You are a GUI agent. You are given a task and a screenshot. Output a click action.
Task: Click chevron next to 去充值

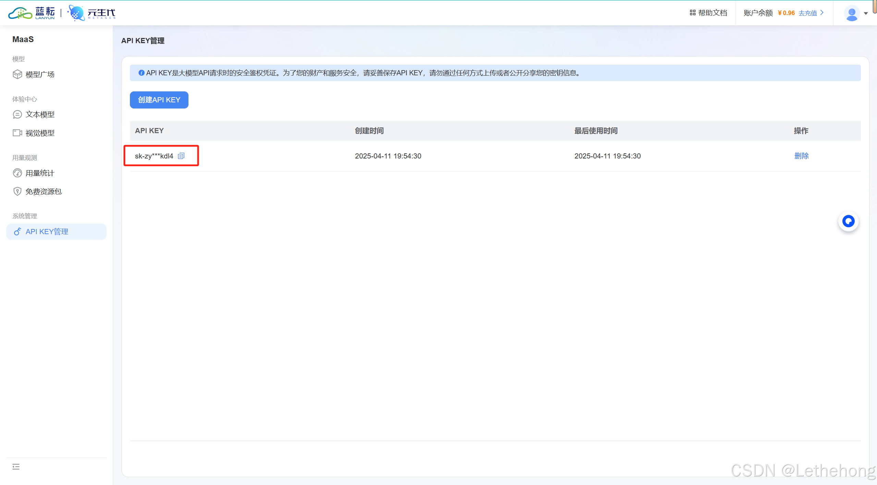pos(822,13)
